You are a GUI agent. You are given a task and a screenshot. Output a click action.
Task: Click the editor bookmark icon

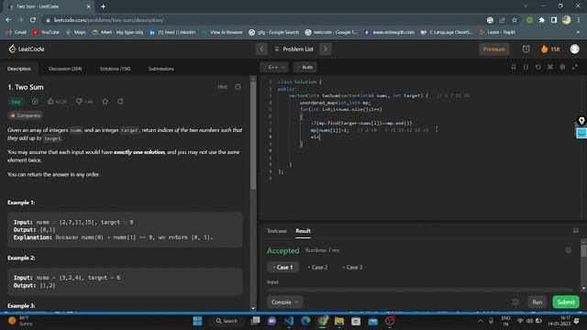pos(514,67)
